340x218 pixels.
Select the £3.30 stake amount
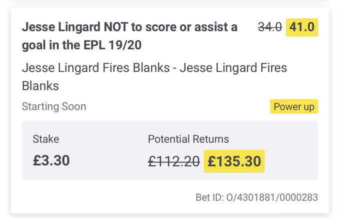(51, 160)
